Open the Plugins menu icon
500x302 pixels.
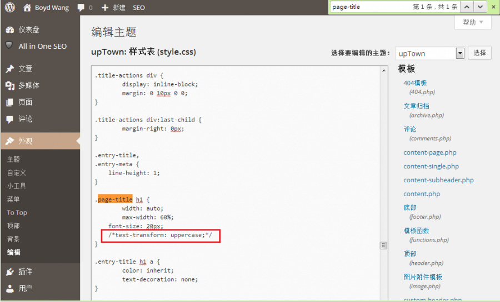[9, 272]
